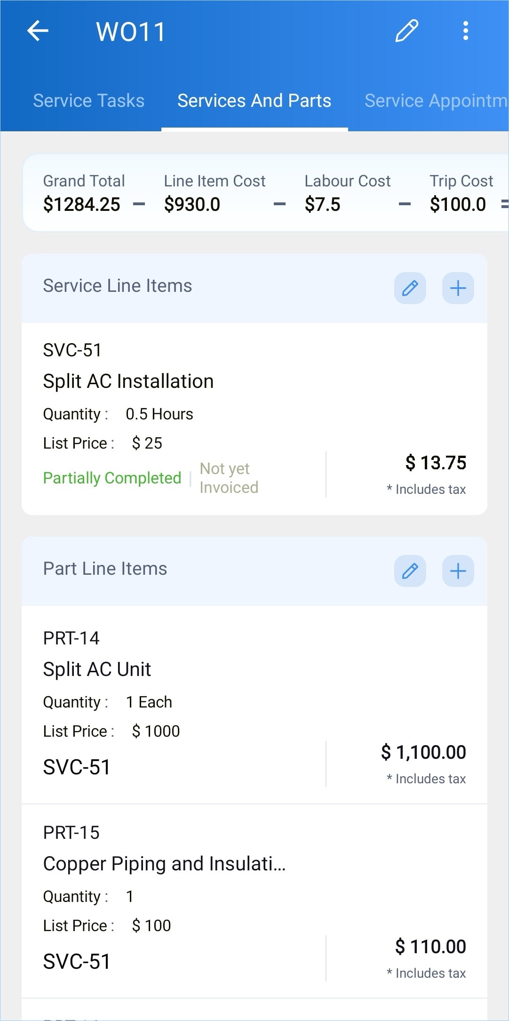Tap the Trip Cost $100.0 value

pyautogui.click(x=458, y=204)
